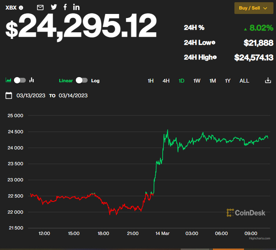
Task: Click the calendar date picker icon
Action: tap(9, 95)
